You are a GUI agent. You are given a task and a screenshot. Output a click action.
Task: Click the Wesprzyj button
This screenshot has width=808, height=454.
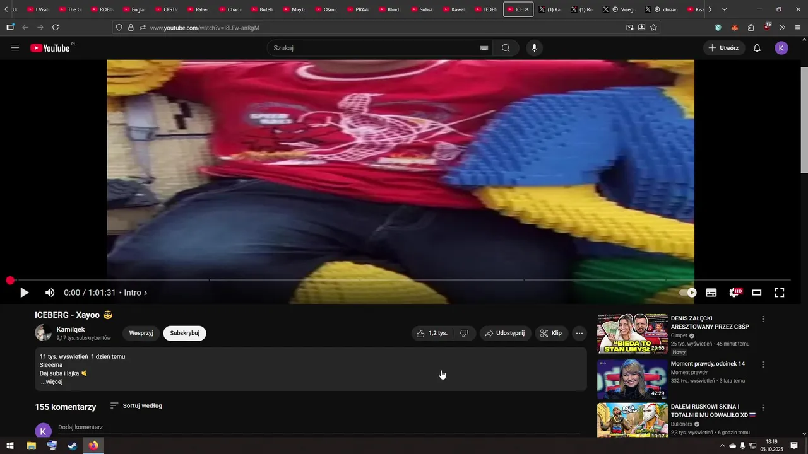[x=141, y=333]
